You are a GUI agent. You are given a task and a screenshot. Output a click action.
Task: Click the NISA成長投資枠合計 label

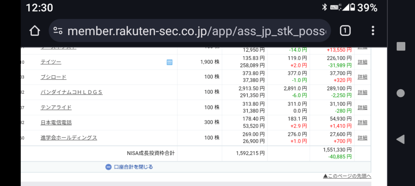(151, 153)
